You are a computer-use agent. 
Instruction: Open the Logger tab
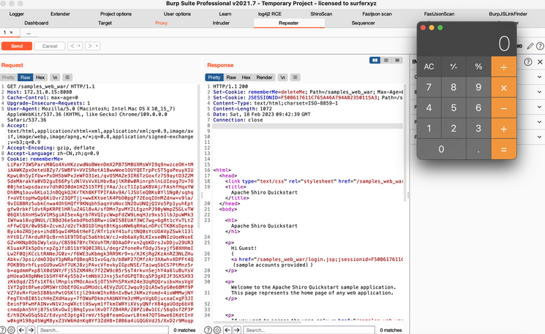17,14
